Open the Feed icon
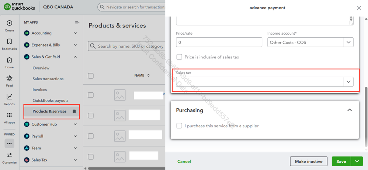Image resolution: width=368 pixels, height=170 pixels. coord(9,78)
